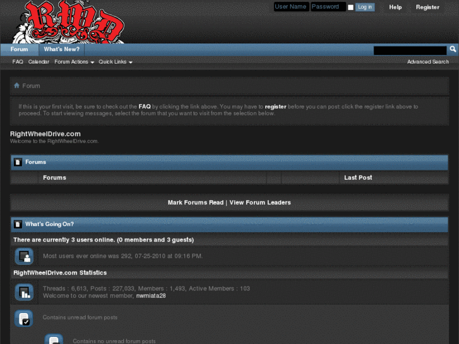The image size is (459, 344).
Task: Open the What's New? tab
Action: pos(62,49)
